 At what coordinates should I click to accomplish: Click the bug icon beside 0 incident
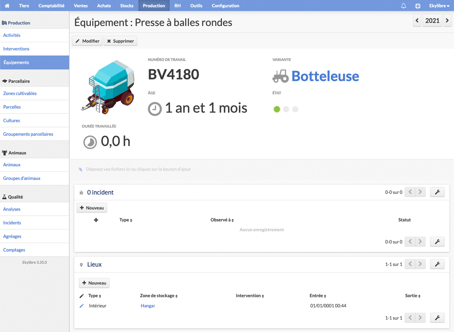pos(81,193)
